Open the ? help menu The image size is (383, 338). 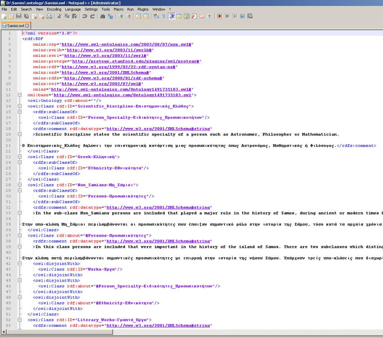(170, 9)
